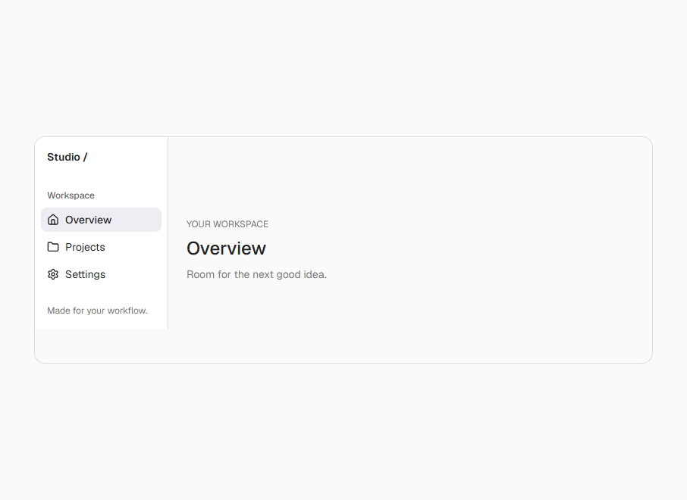The width and height of the screenshot is (687, 500).
Task: Click the Workspace section label
Action: click(71, 195)
